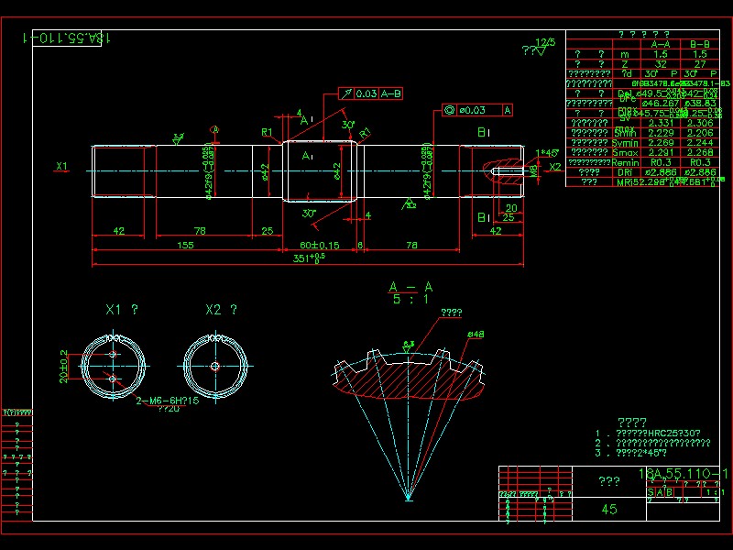733x550 pixels.
Task: Select the ø48 diameter callout
Action: coord(476,335)
